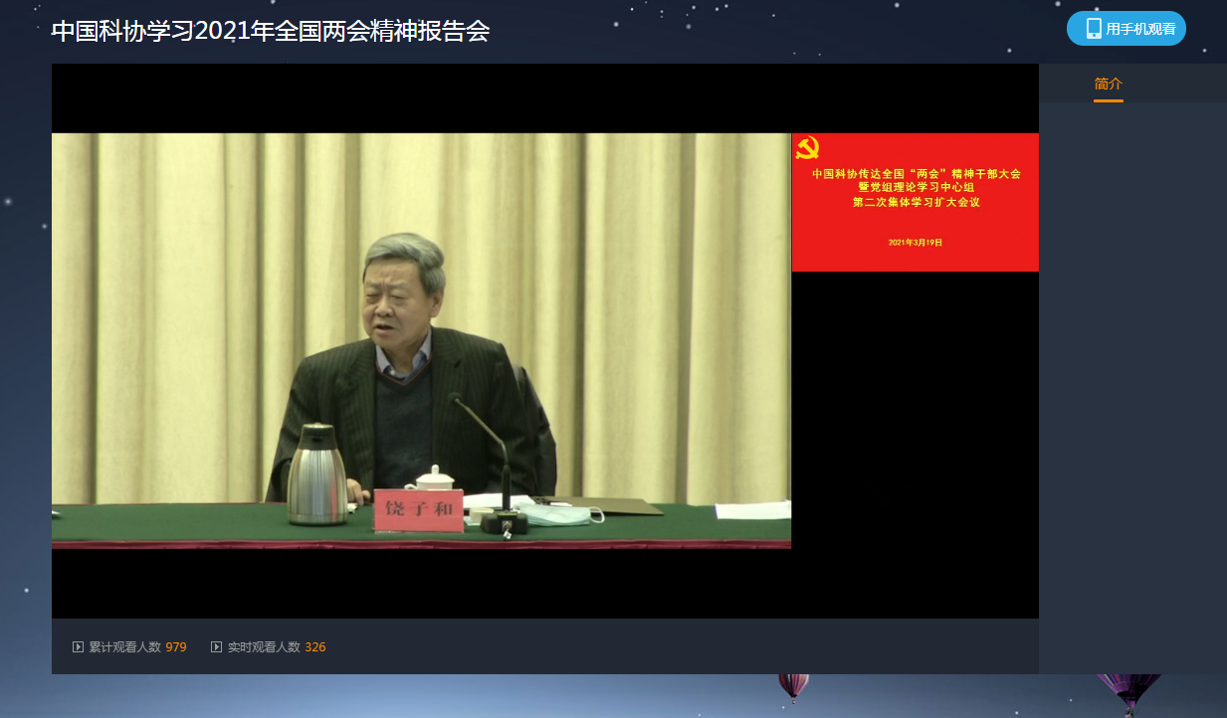Click the page title 中国科协学习2021年全国两会精神报告会
The image size is (1227, 718).
point(271,30)
